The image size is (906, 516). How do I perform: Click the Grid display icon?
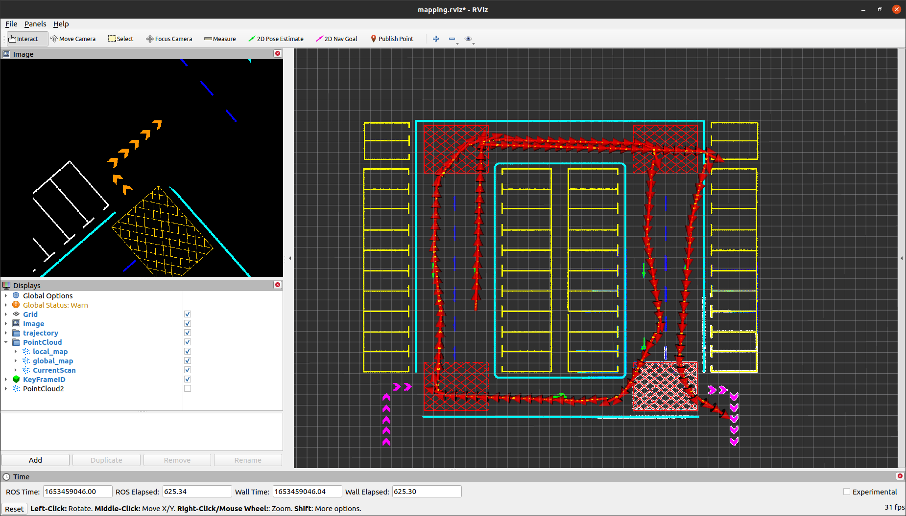click(16, 314)
